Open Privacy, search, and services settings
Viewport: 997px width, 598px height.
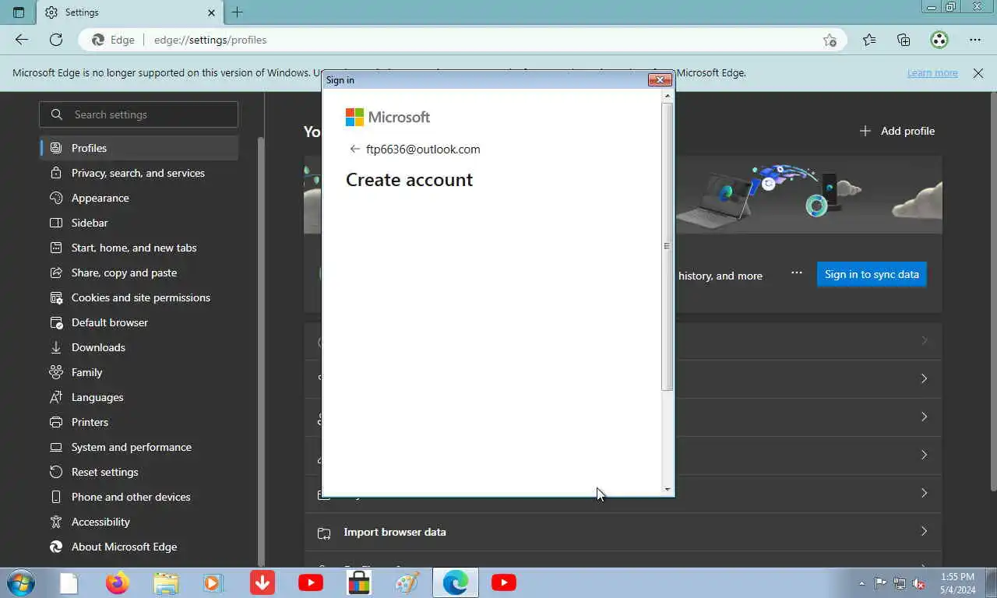coord(139,173)
